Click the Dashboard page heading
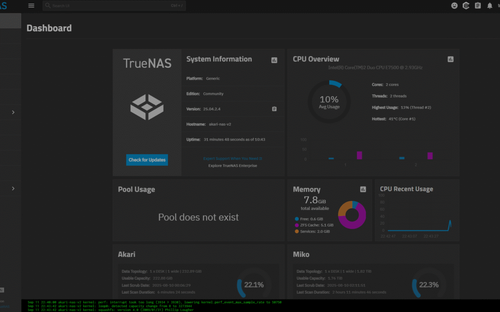 [x=49, y=28]
